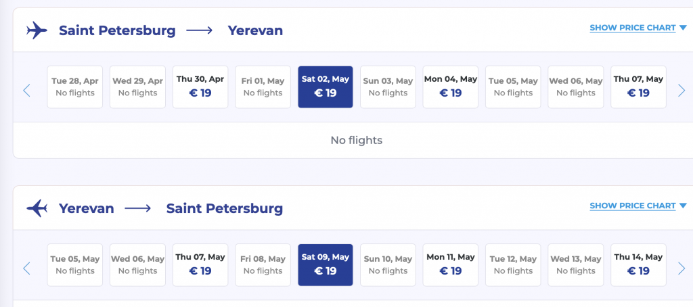The image size is (693, 307).
Task: Select outbound Sat 02, May date tile
Action: click(326, 87)
